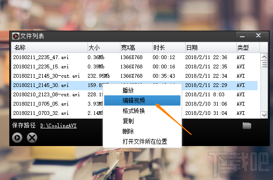
Task: Open the save folder icon
Action: pyautogui.click(x=247, y=125)
